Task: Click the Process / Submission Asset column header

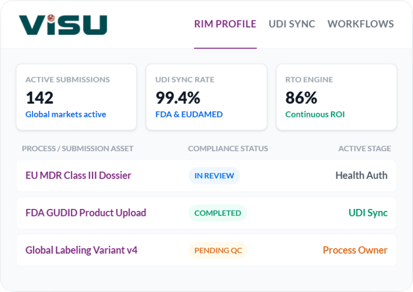Action: [x=78, y=149]
